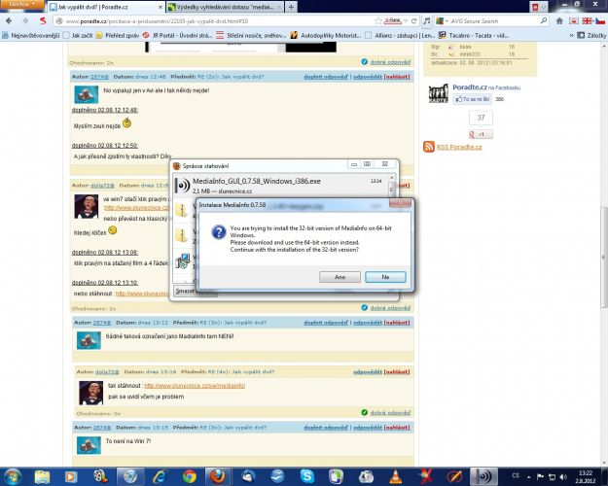Click 'doplnit odpověď' in the 12:48 post header

tap(326, 77)
